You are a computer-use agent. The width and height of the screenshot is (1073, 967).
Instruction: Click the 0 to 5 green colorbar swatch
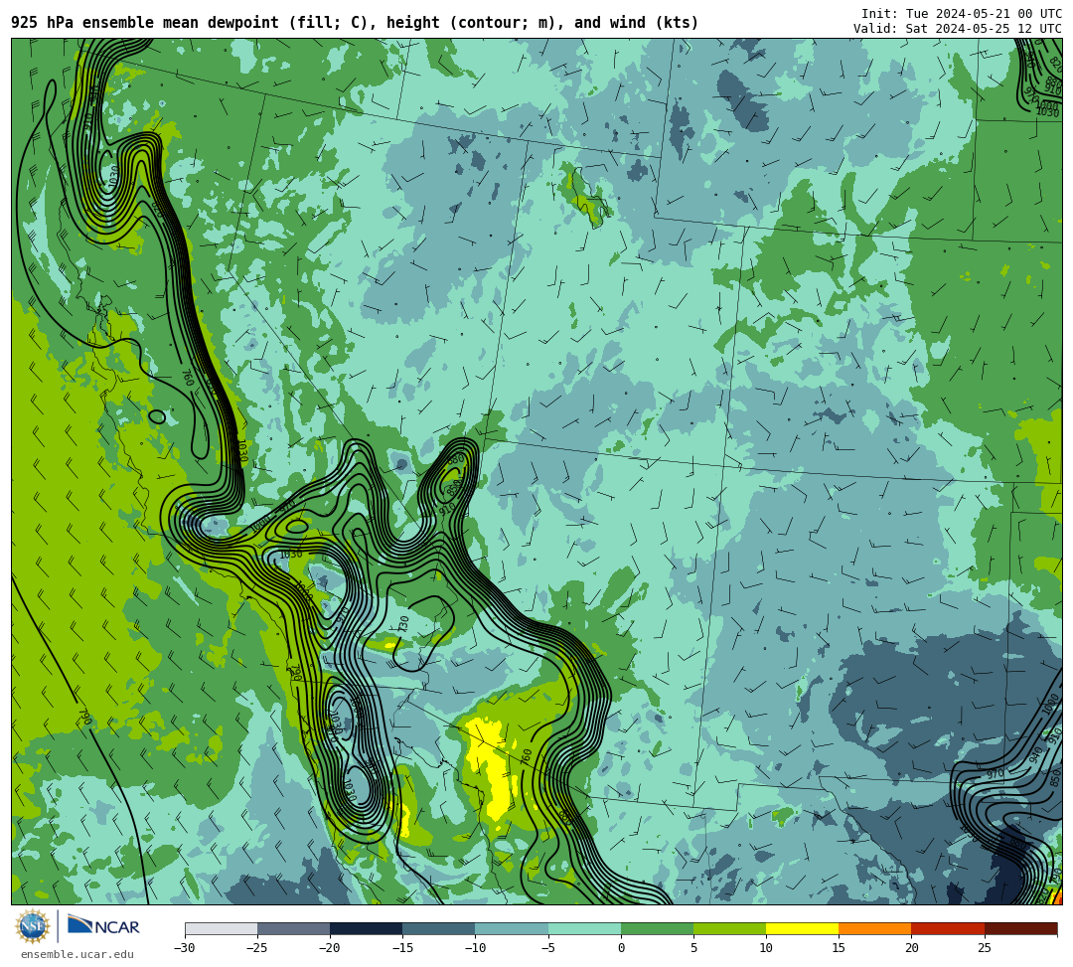[x=657, y=928]
